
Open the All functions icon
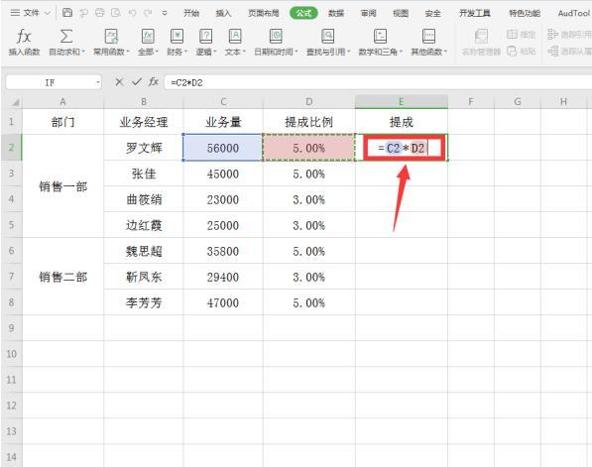click(148, 37)
